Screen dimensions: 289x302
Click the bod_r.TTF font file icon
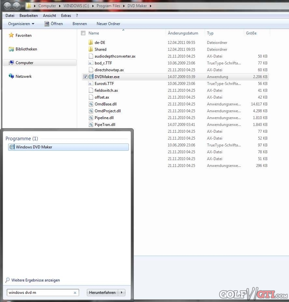pyautogui.click(x=91, y=63)
